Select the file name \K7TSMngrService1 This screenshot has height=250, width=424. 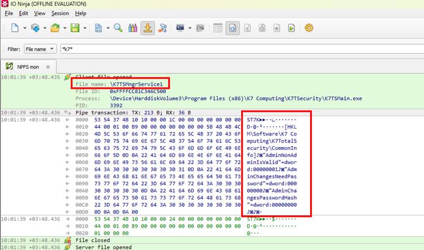(x=136, y=84)
